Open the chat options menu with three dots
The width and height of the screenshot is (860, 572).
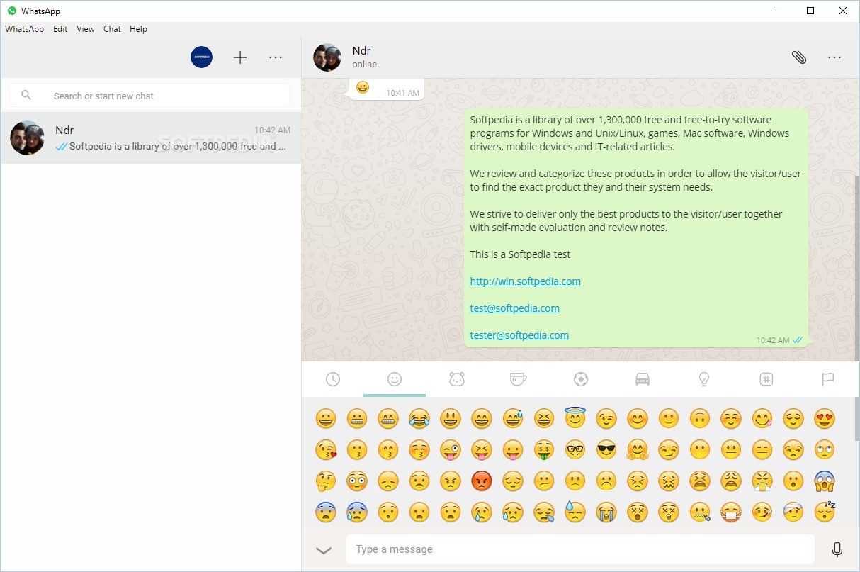(834, 57)
